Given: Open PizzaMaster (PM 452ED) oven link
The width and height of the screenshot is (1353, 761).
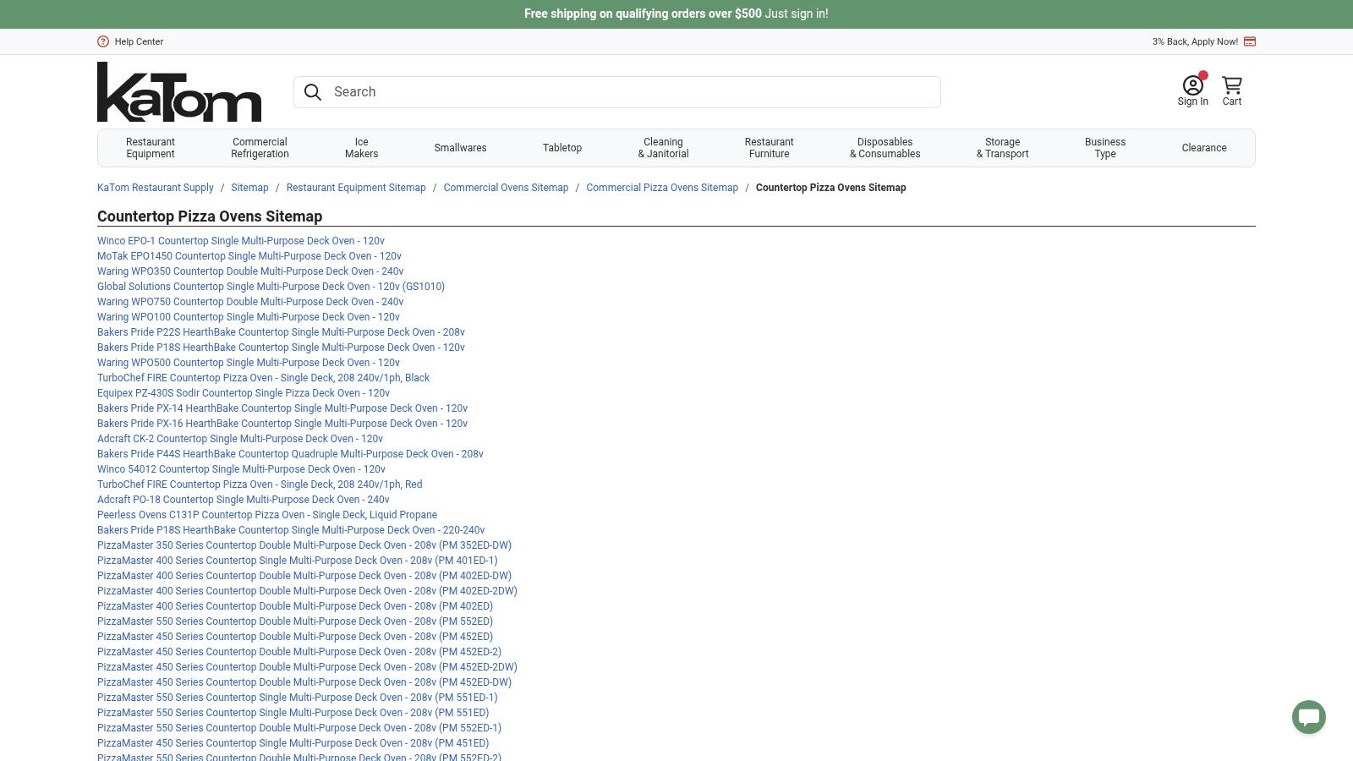Looking at the screenshot, I should pos(295,637).
